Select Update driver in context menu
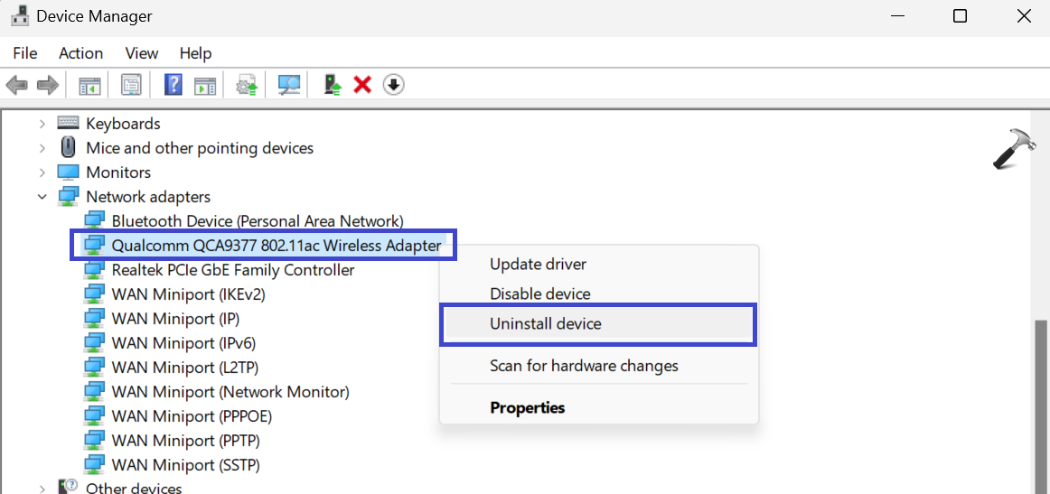This screenshot has height=494, width=1050. coord(538,265)
